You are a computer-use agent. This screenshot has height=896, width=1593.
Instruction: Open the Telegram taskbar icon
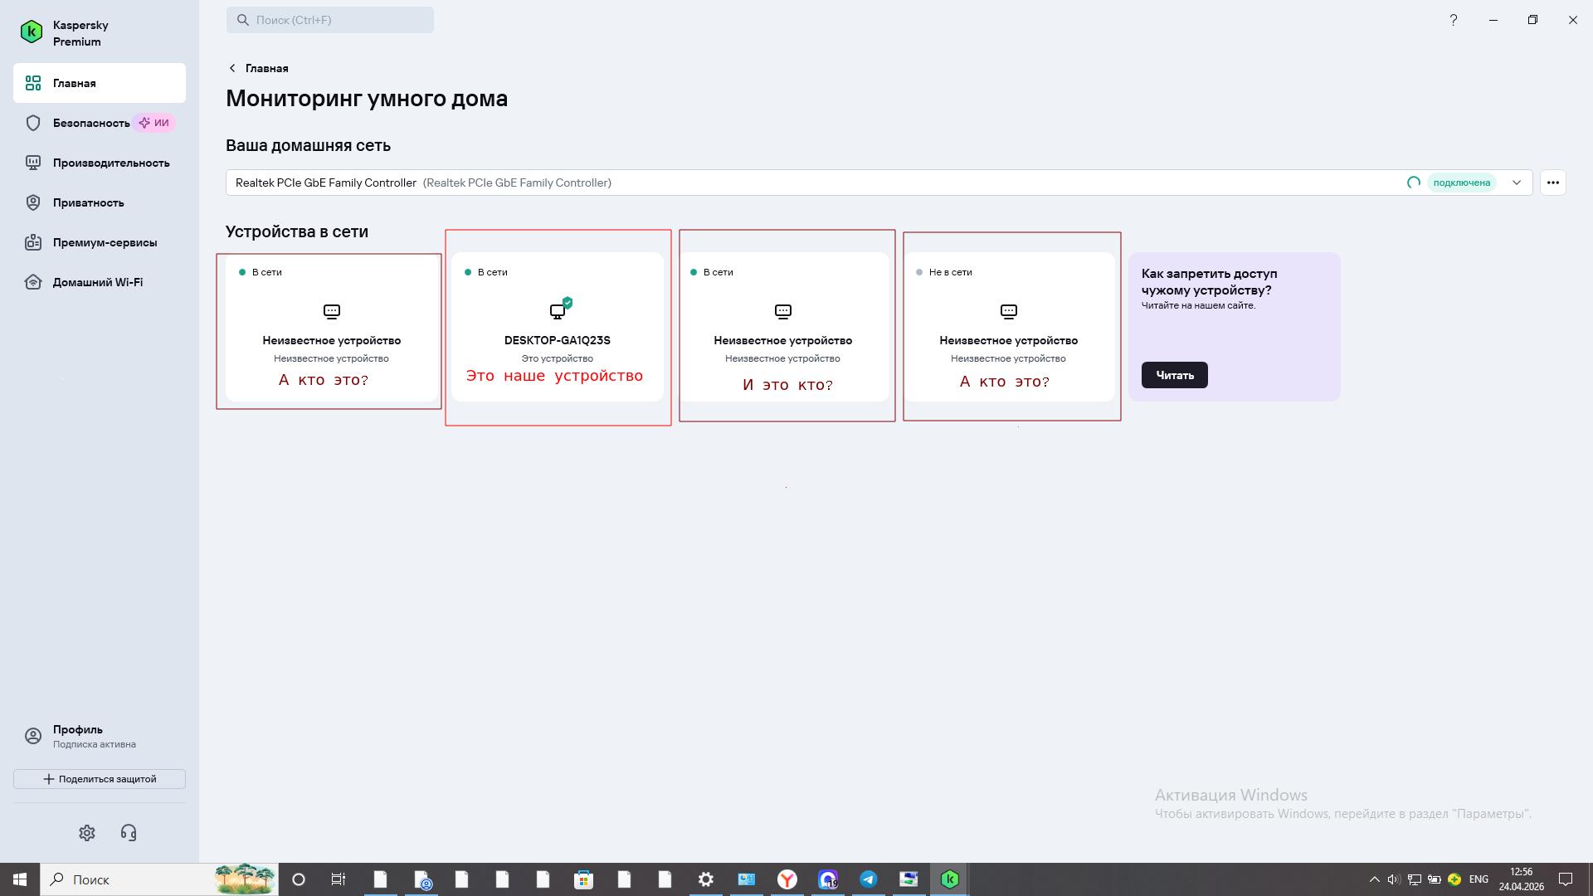869,879
